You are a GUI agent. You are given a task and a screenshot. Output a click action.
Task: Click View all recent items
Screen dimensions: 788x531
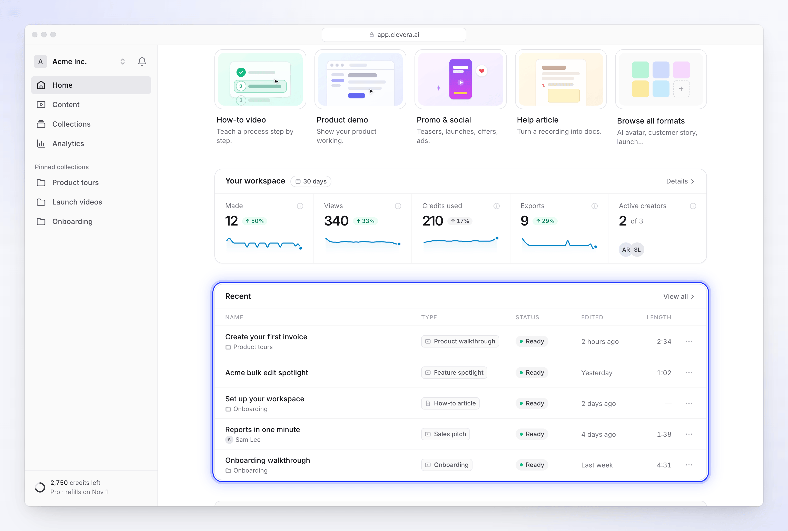pyautogui.click(x=679, y=297)
